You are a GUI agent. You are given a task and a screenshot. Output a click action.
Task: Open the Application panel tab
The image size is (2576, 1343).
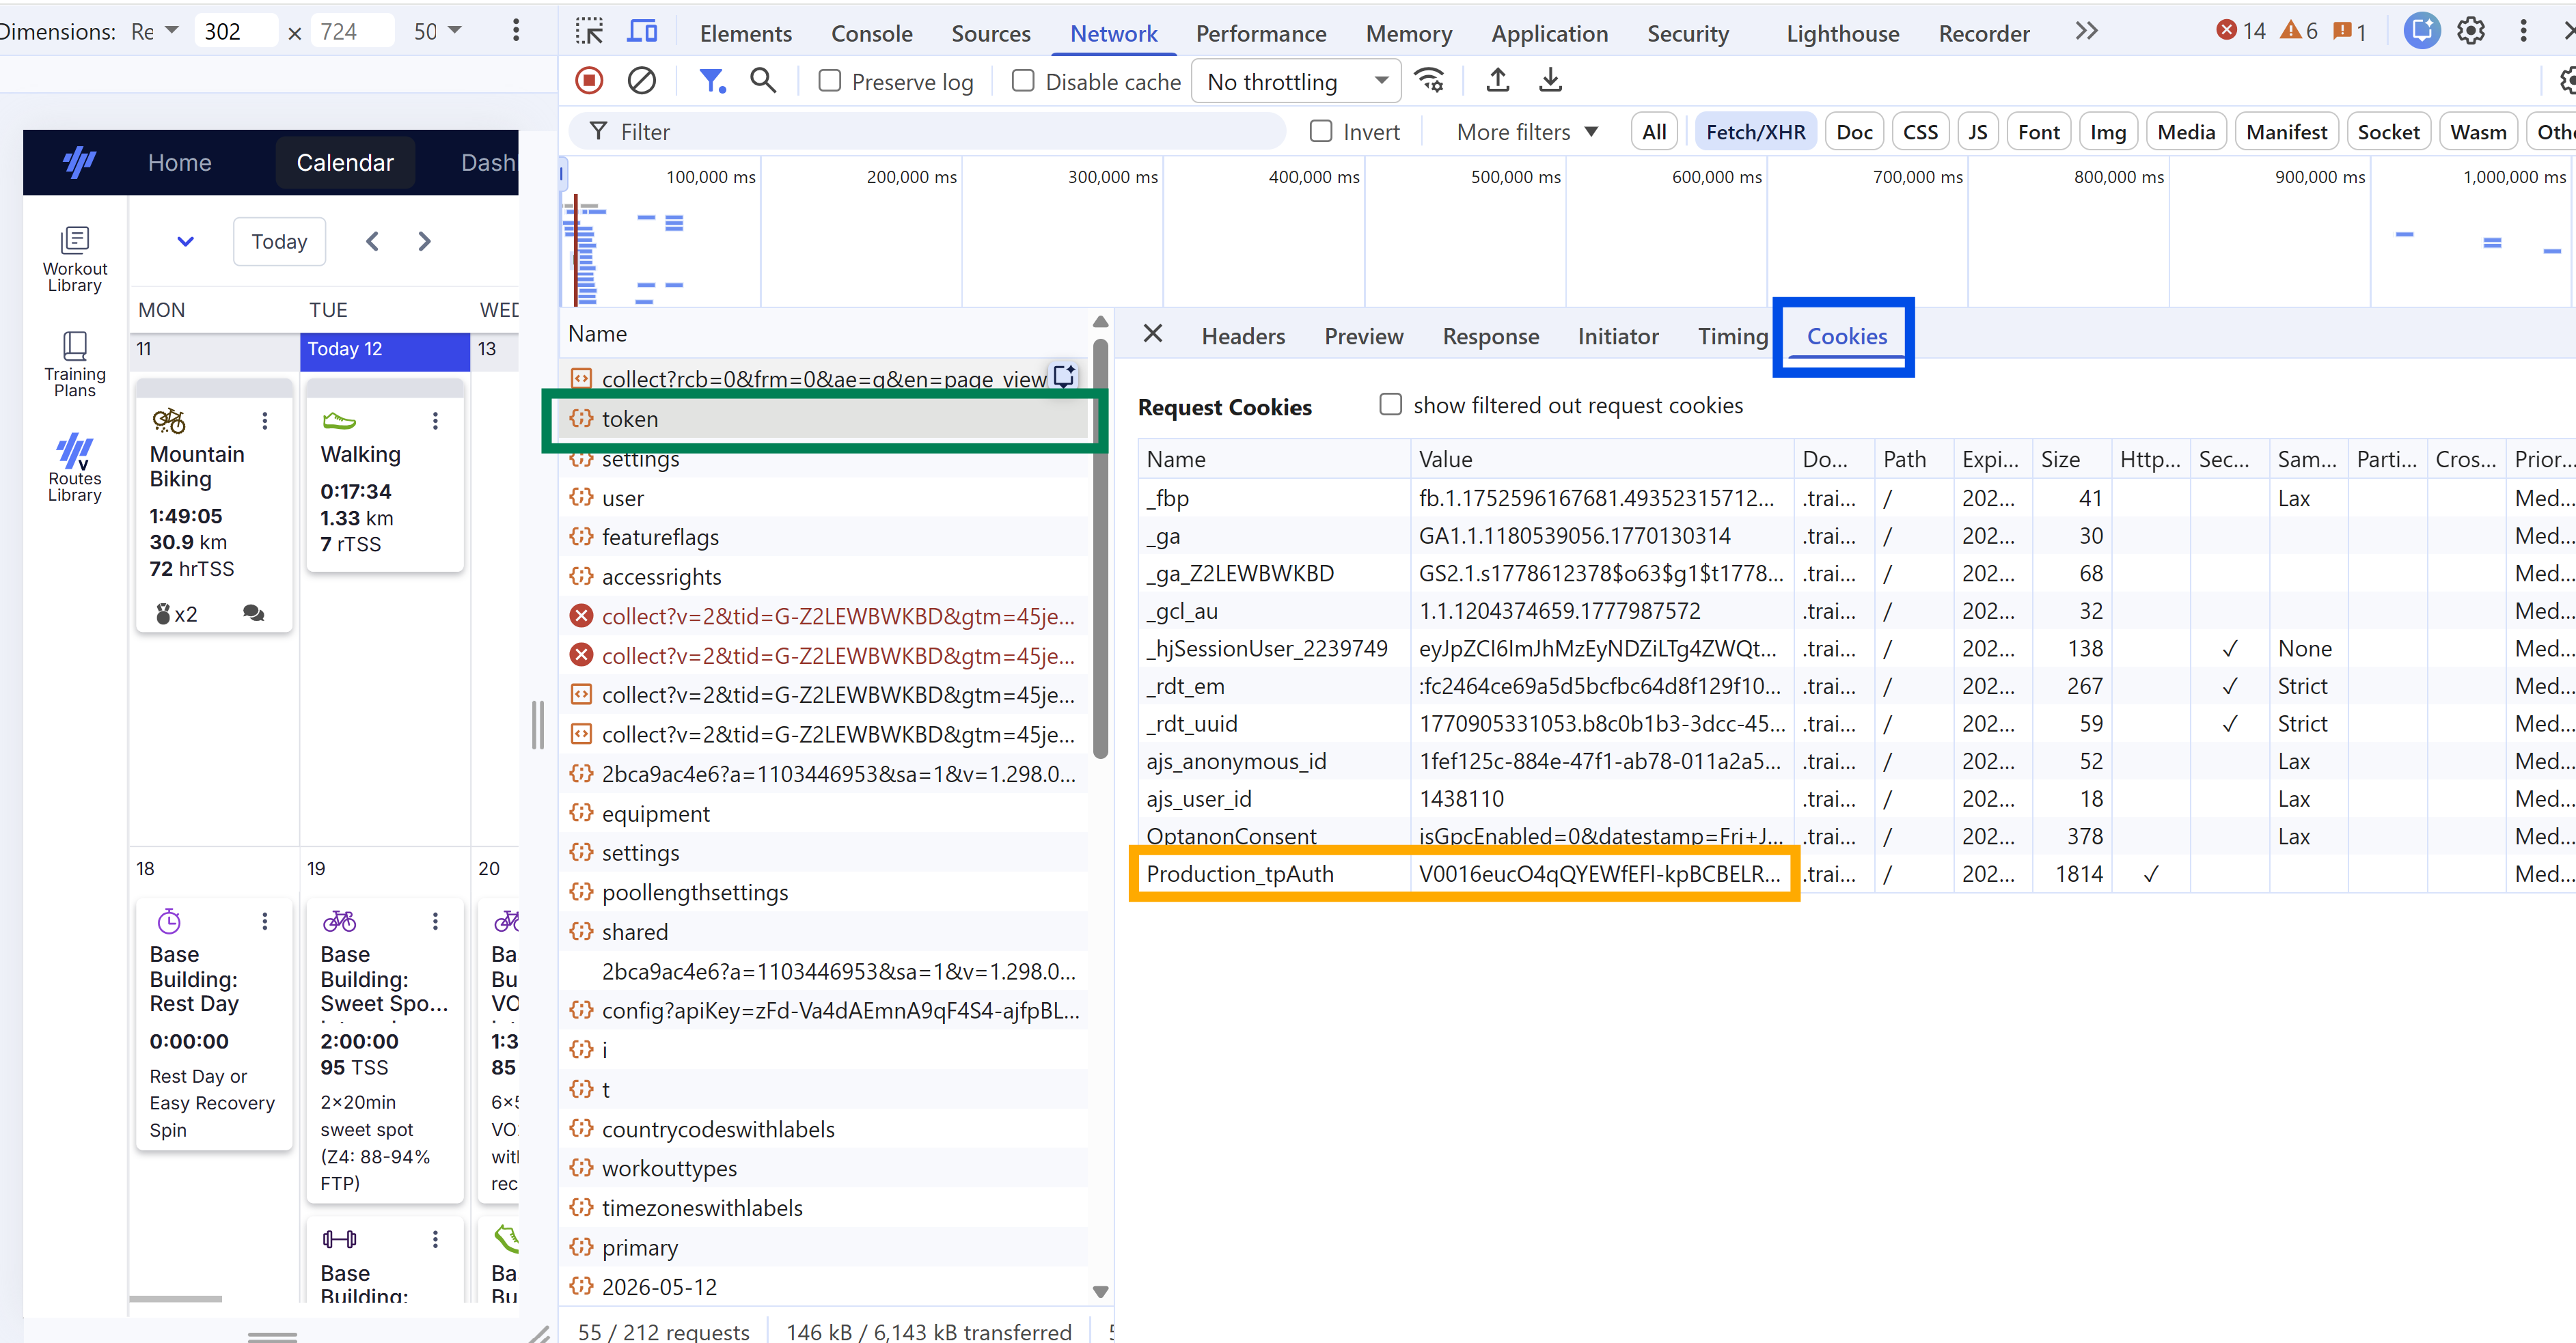(1549, 33)
